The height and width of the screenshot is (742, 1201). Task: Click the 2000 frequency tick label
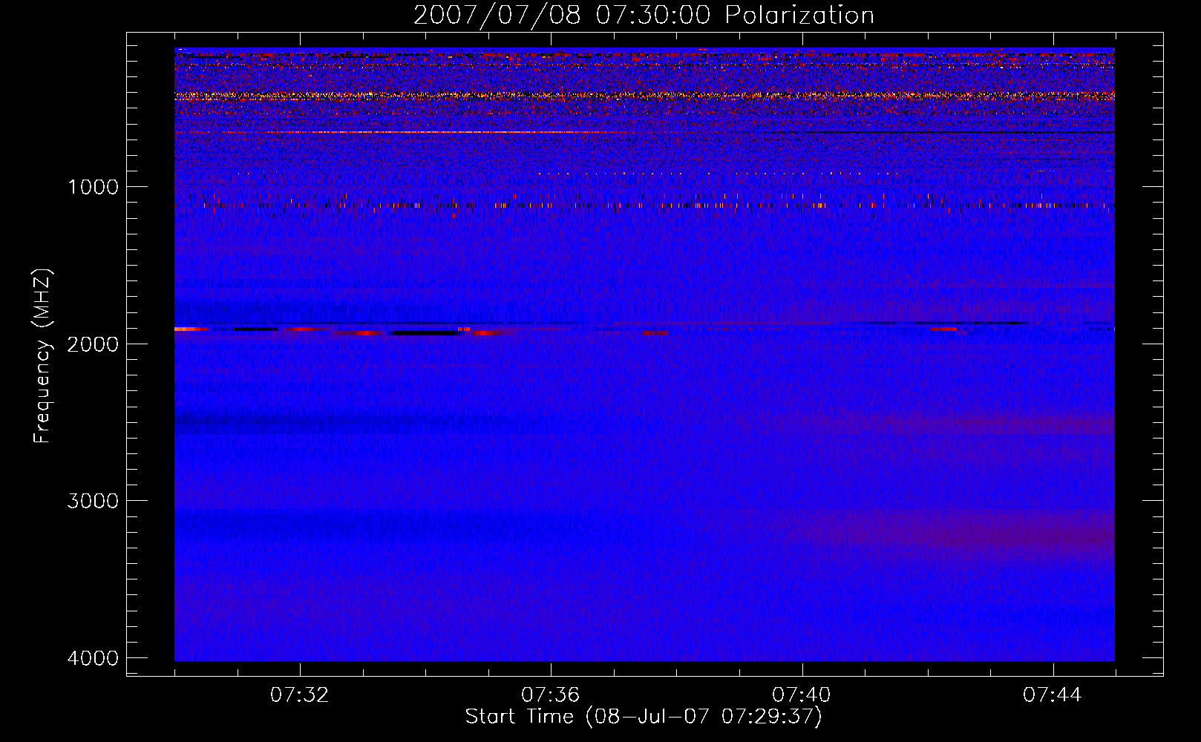pos(93,344)
